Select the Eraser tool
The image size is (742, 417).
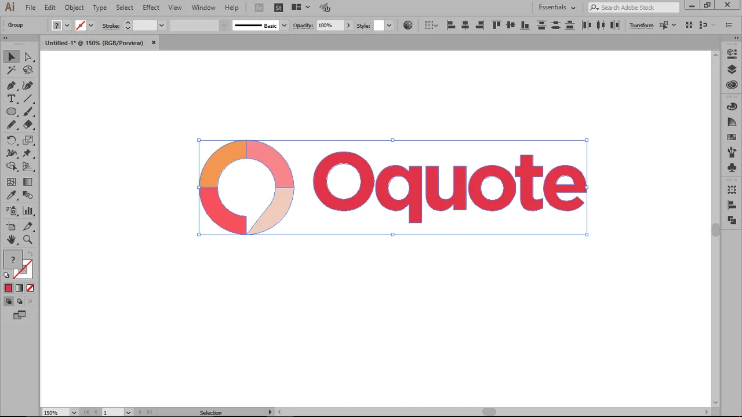[28, 125]
